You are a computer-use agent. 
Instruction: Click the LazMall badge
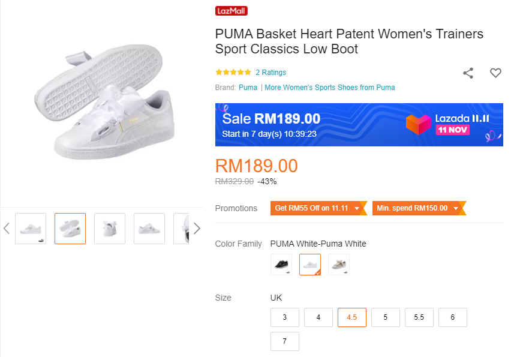(x=232, y=11)
